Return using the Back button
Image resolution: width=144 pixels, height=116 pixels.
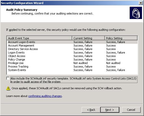pos(91,110)
